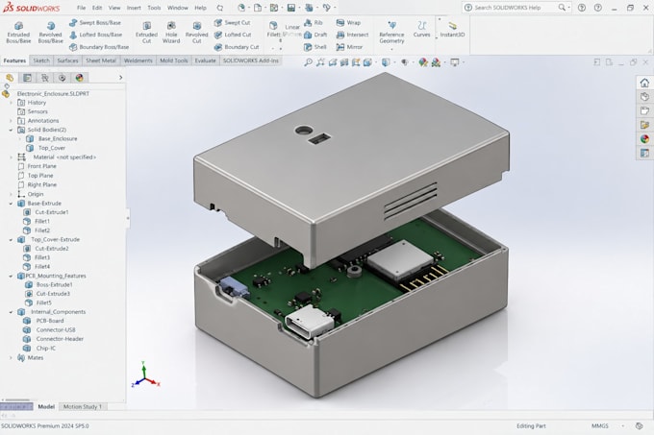The height and width of the screenshot is (435, 654).
Task: Open the File menu
Action: [81, 8]
